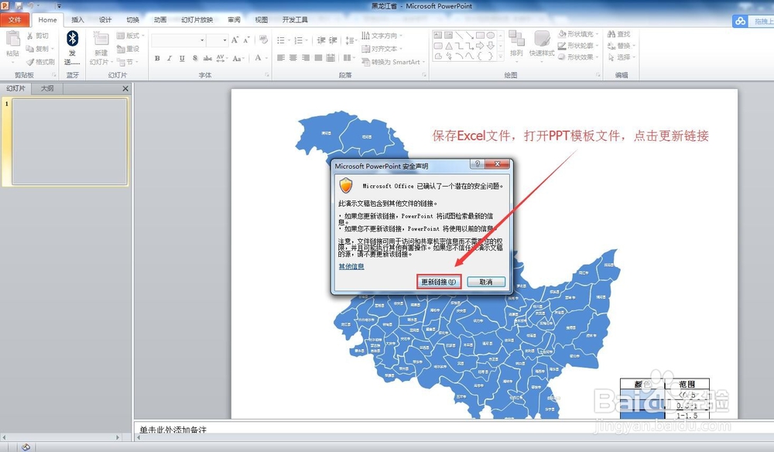
Task: Toggle Italic formatting
Action: [170, 58]
